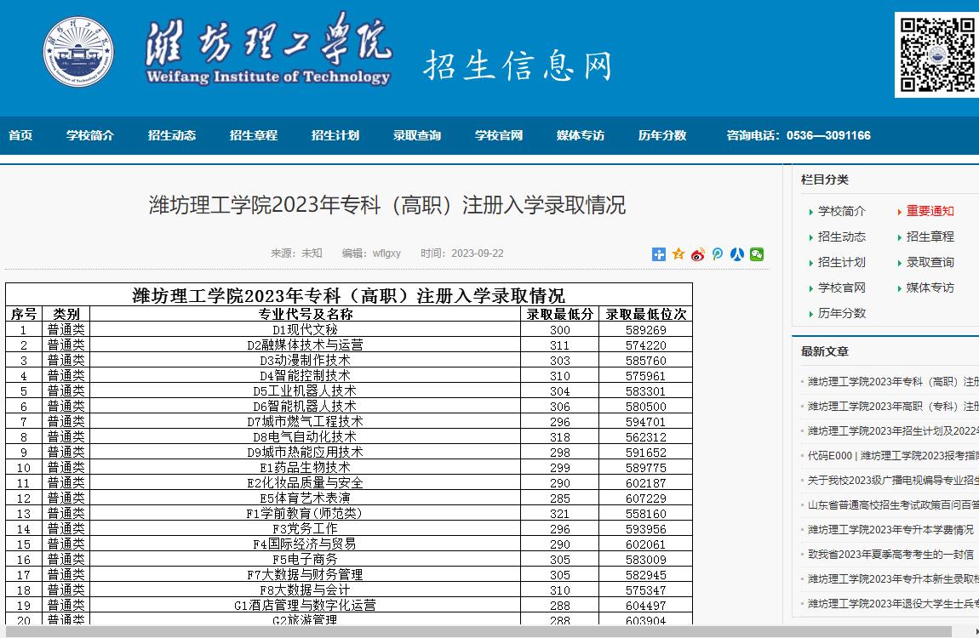Viewport: 979px width, 638px height.
Task: Open sidebar link 学校简介
Action: click(x=842, y=212)
